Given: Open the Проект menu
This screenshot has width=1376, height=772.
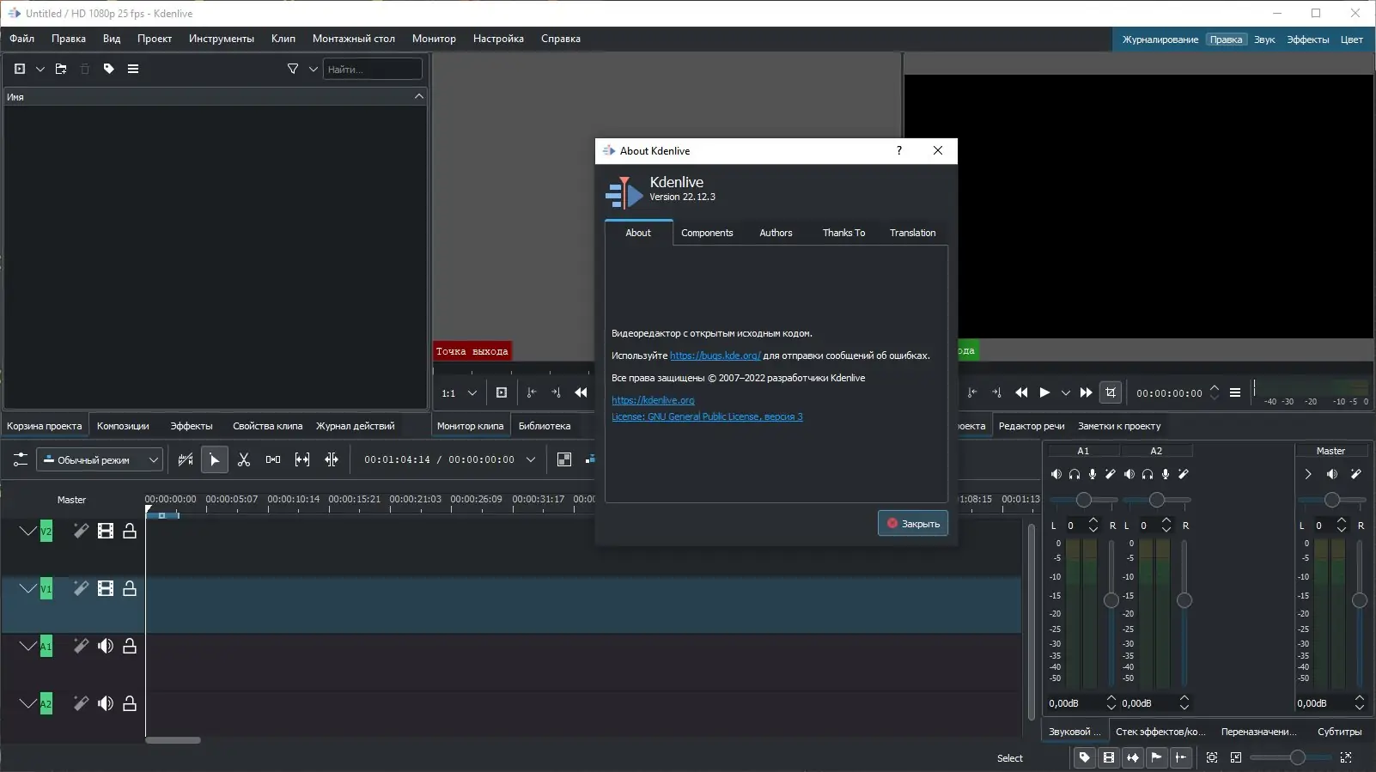Looking at the screenshot, I should 155,39.
